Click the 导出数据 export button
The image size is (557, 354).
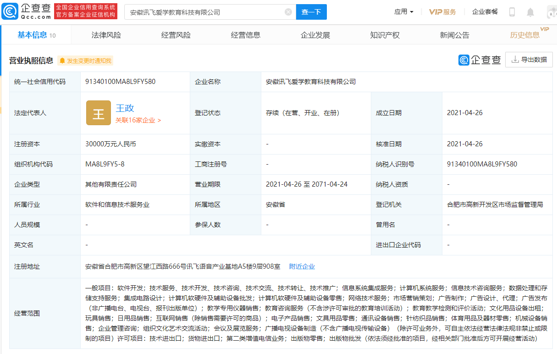[x=529, y=60]
